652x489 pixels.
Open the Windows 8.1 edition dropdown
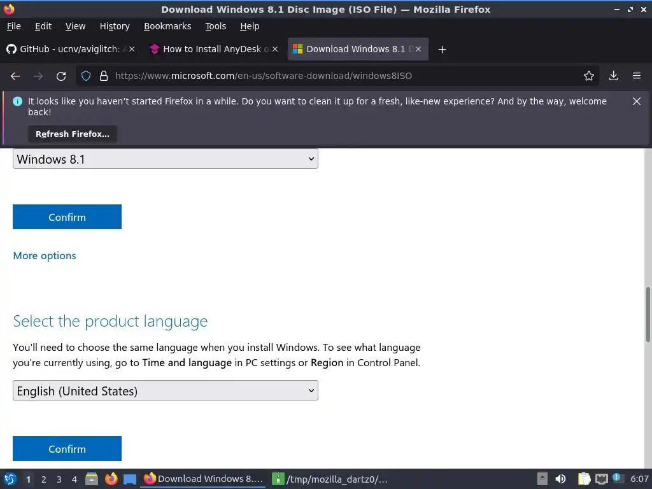(166, 159)
